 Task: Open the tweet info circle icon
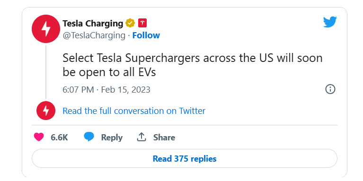330,89
